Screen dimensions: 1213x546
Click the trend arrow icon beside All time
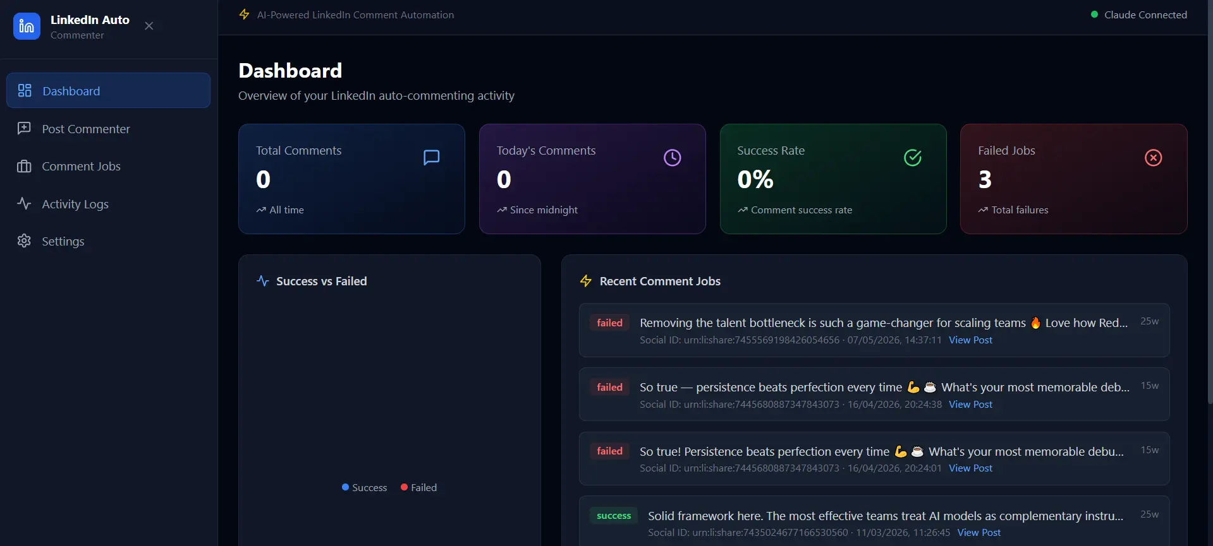click(x=261, y=210)
